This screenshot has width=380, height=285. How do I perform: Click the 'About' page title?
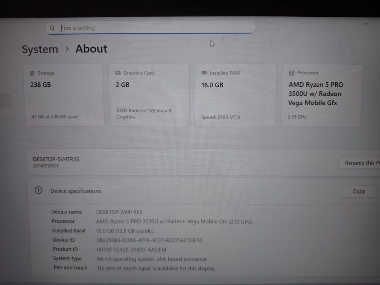(x=91, y=49)
